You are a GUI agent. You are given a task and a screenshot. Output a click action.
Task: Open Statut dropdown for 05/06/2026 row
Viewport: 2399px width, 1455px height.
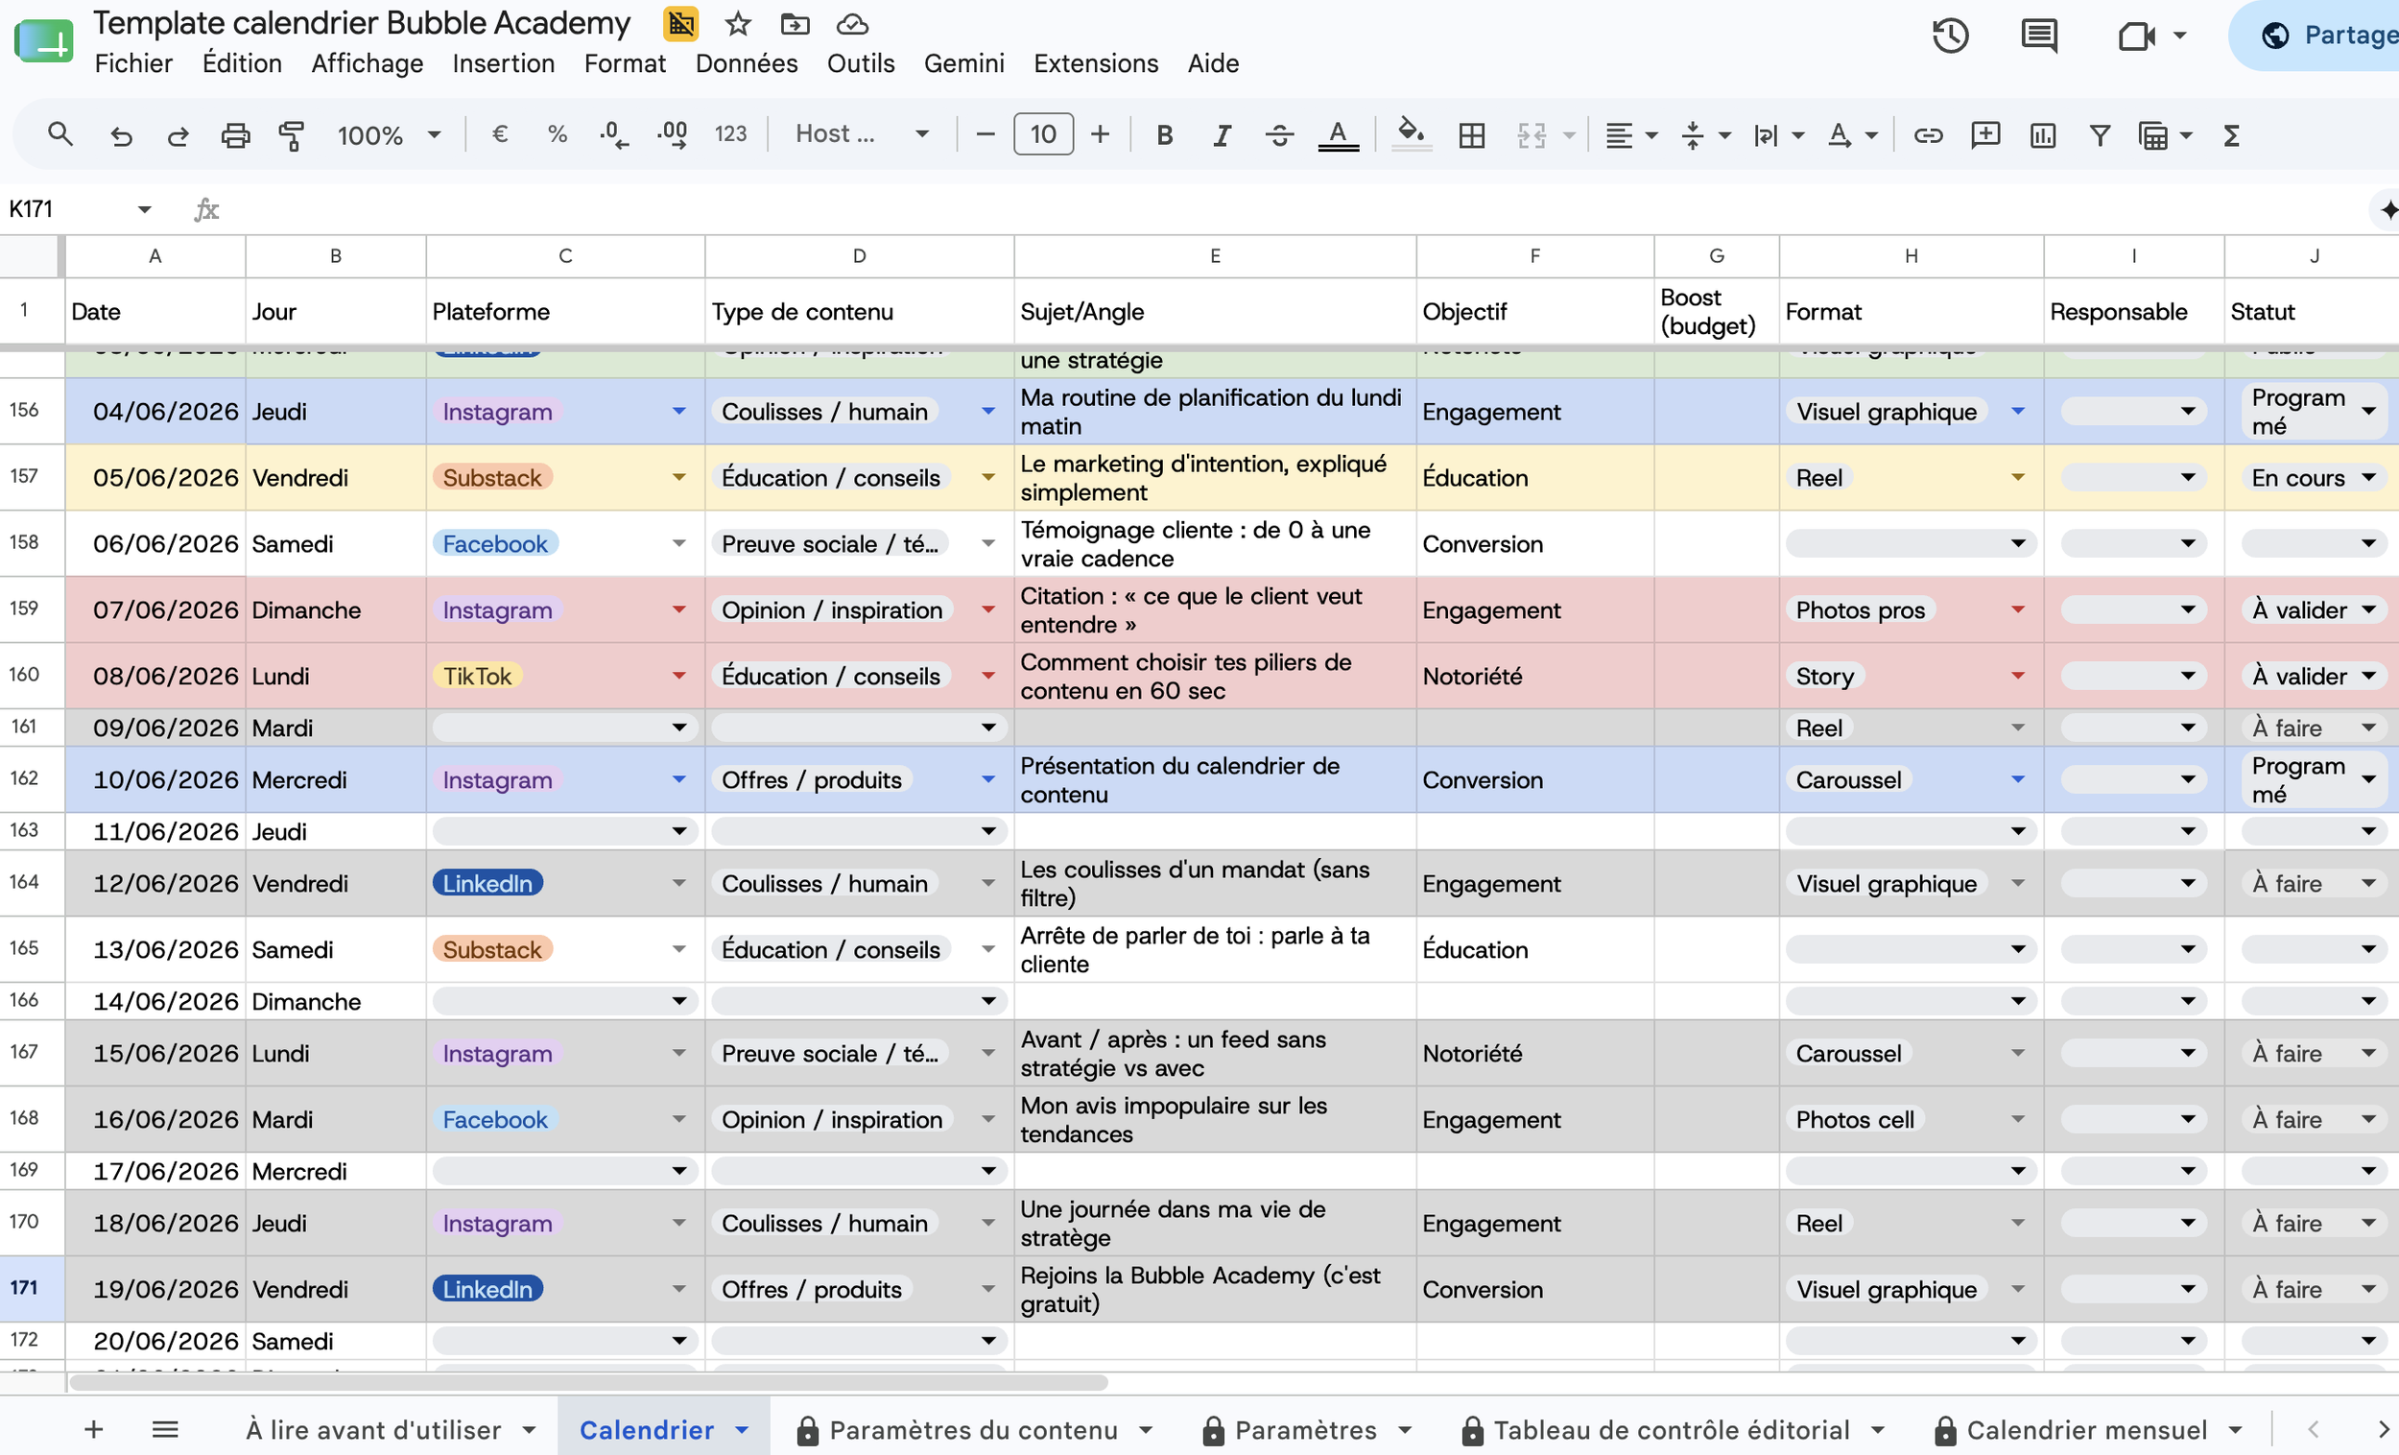pyautogui.click(x=2369, y=477)
